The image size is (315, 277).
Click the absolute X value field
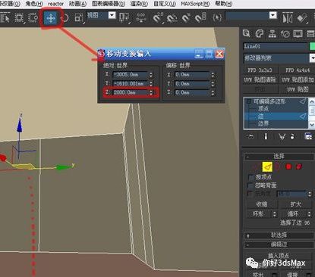[130, 75]
